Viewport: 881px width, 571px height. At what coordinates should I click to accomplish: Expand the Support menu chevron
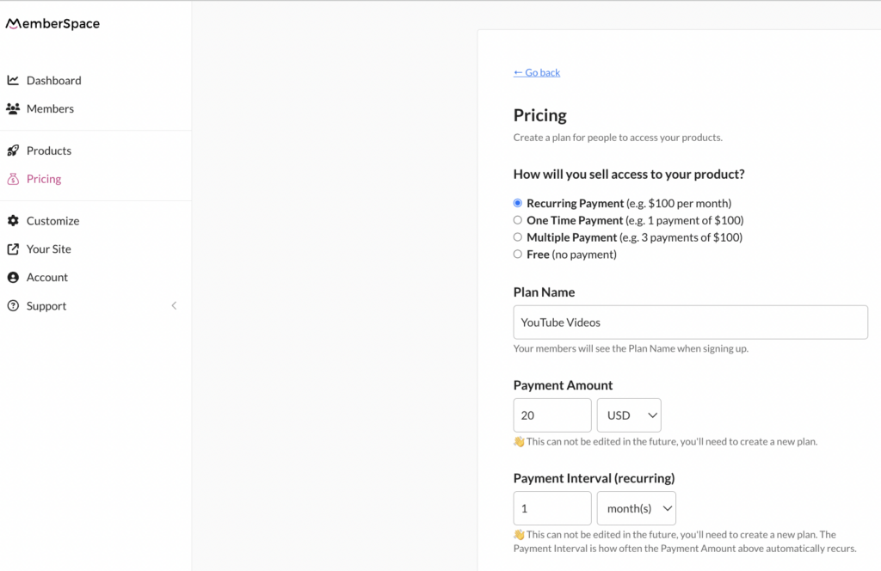[x=175, y=305]
